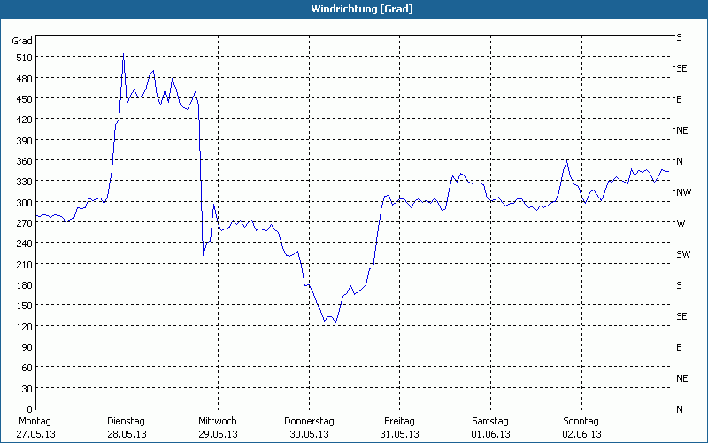The width and height of the screenshot is (708, 443).
Task: Select the 90 y-axis label
Action: pos(27,347)
